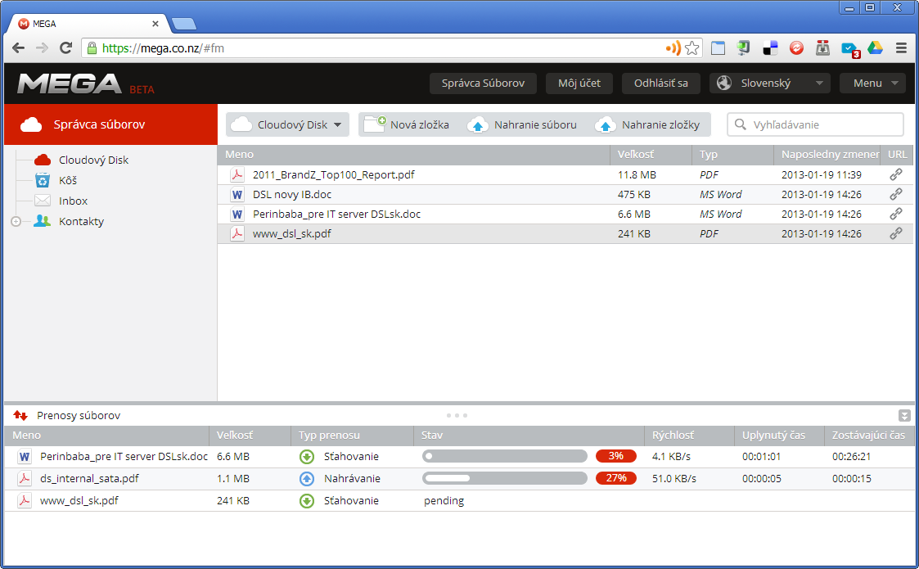Select 2011_BrandZ_Top100_Report.pdf file name
Screen dimensions: 919x569
point(334,174)
